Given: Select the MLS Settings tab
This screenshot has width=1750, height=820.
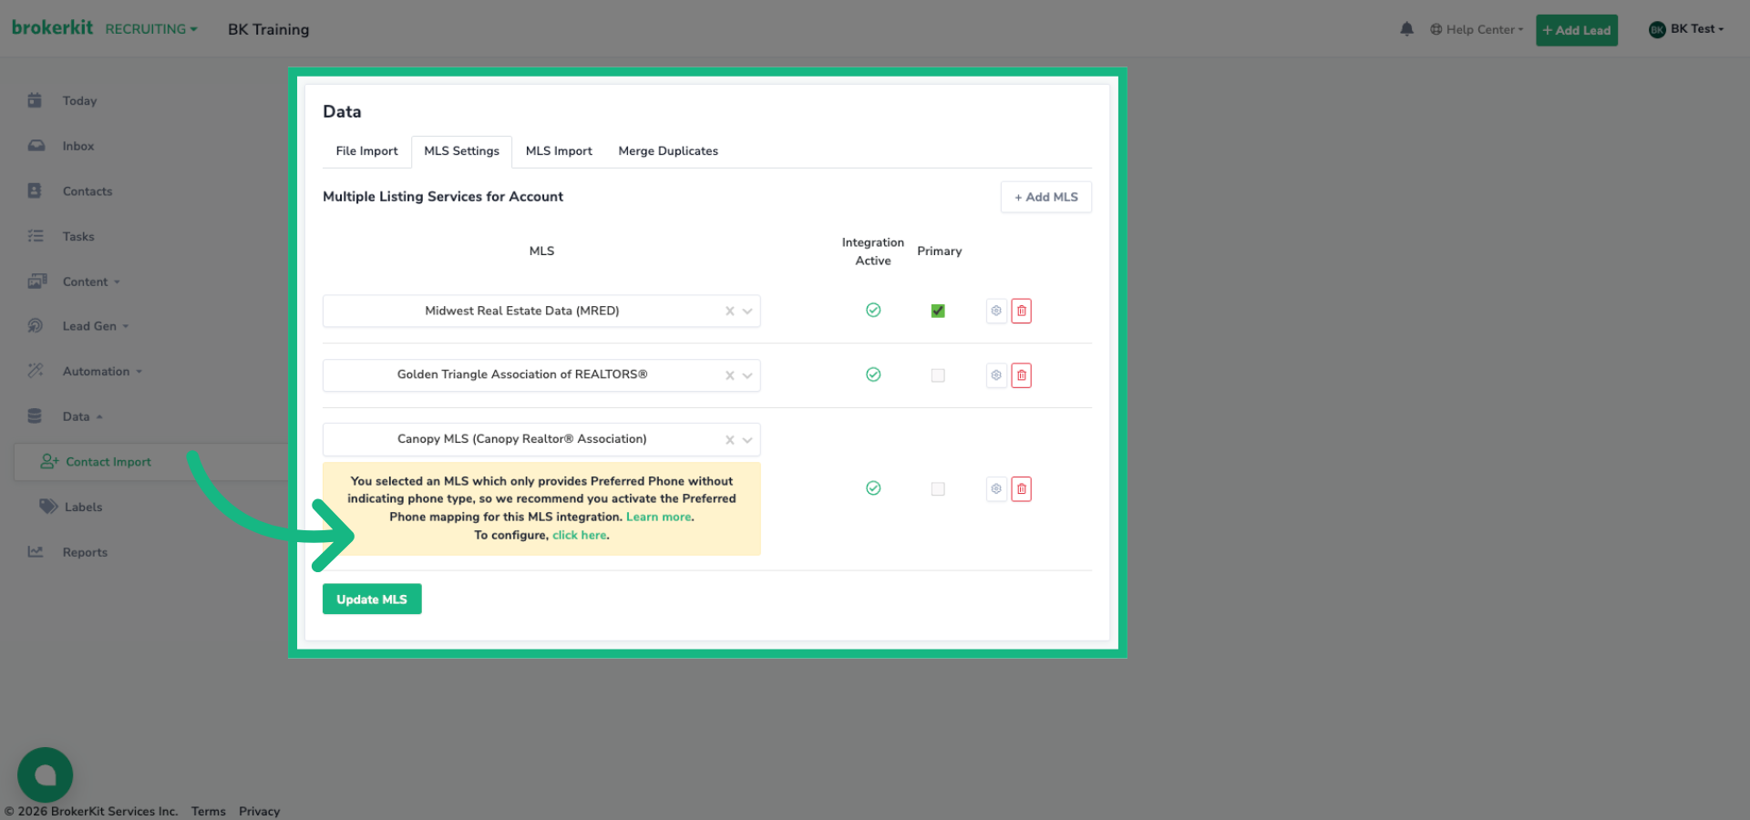Looking at the screenshot, I should [x=461, y=151].
